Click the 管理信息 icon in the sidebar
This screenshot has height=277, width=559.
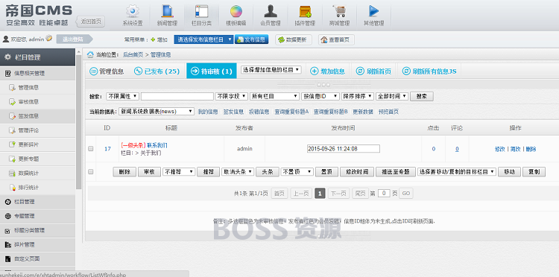[x=12, y=88]
